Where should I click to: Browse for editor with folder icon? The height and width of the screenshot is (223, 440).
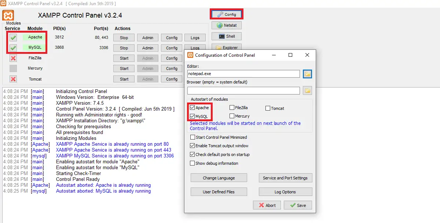pos(307,74)
